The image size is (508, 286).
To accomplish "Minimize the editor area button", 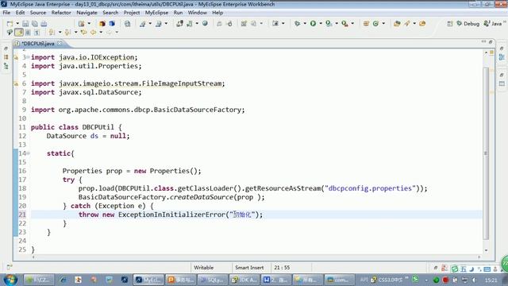I will click(483, 41).
